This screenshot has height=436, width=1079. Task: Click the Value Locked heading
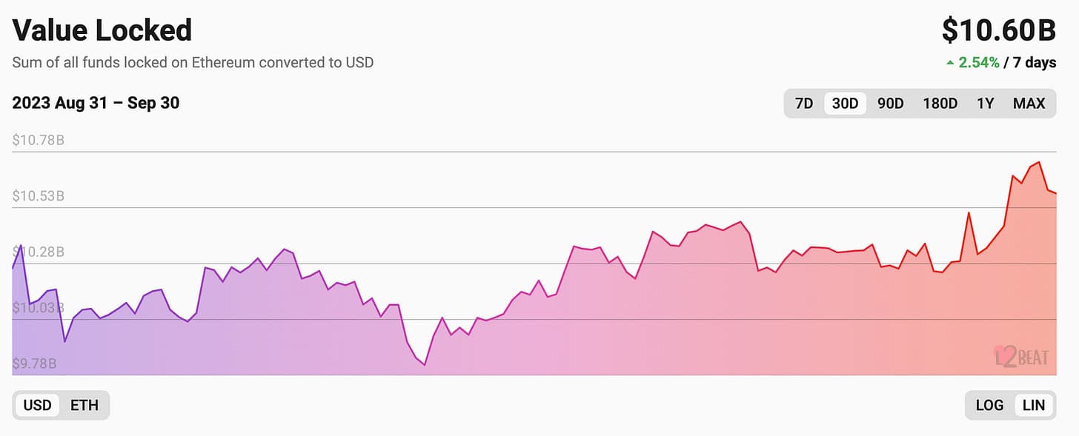tap(102, 30)
